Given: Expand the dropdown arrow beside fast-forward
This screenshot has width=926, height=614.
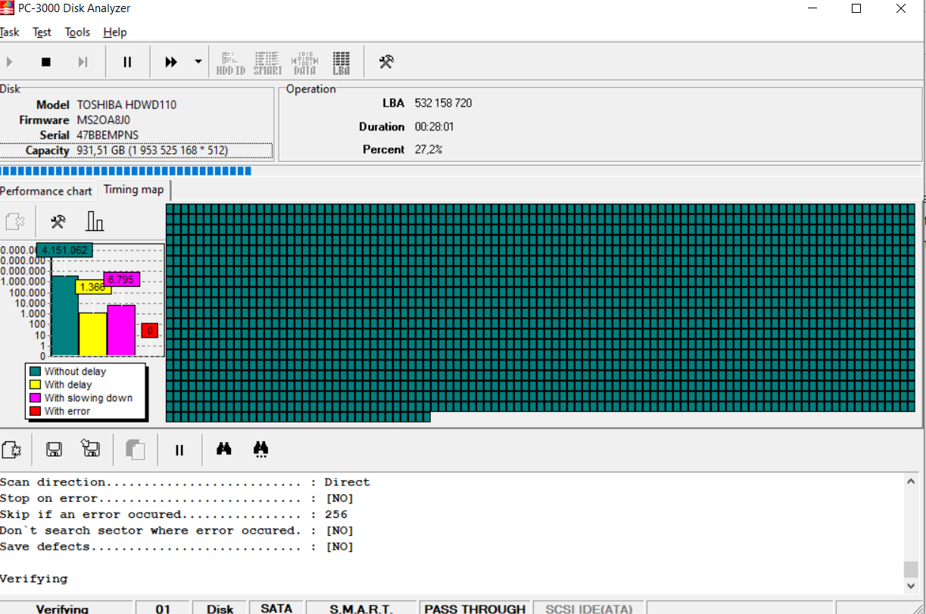Looking at the screenshot, I should tap(198, 62).
